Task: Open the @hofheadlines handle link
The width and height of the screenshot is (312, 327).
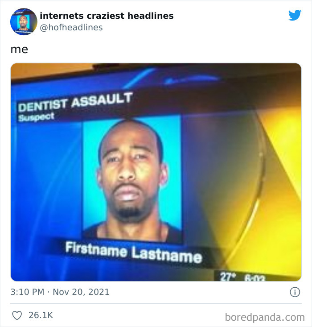Action: (x=71, y=28)
